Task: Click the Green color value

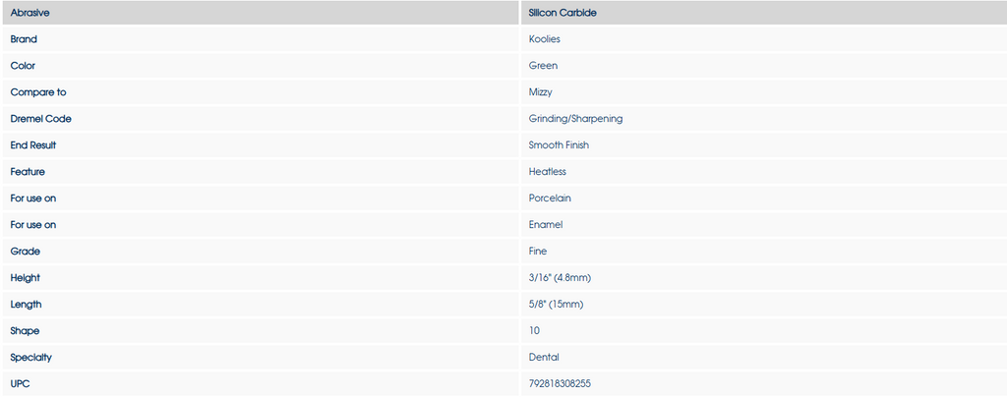Action: click(543, 66)
